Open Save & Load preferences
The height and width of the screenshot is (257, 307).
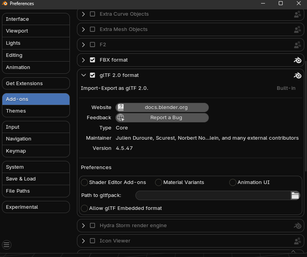pyautogui.click(x=36, y=179)
